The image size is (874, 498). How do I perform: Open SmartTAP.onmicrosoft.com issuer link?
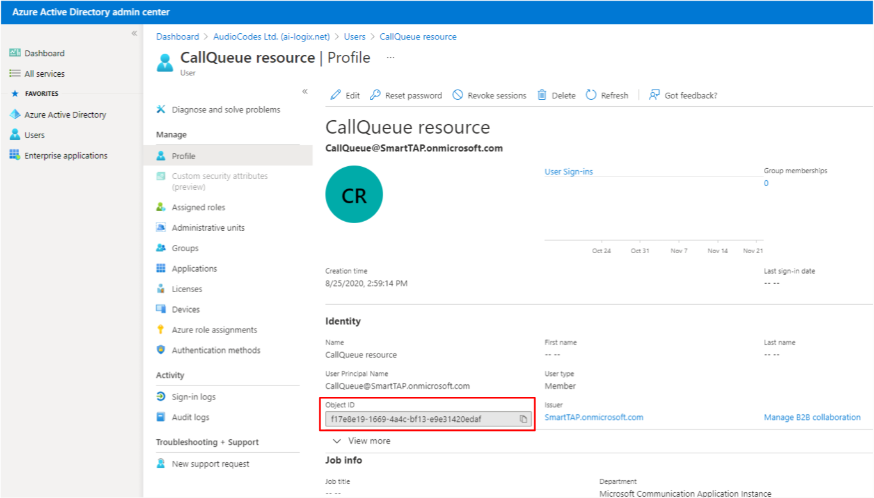pyautogui.click(x=594, y=417)
